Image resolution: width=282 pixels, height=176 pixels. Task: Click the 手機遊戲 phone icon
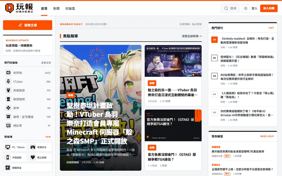(8, 157)
